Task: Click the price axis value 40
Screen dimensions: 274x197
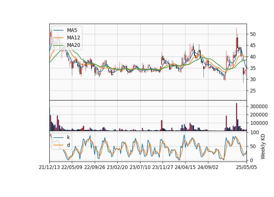Action: pos(253,57)
